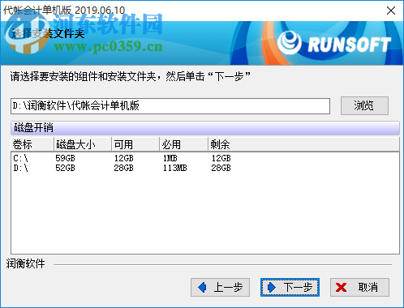Image resolution: width=404 pixels, height=308 pixels.
Task: Click the blue right arrow icon
Action: 272,287
